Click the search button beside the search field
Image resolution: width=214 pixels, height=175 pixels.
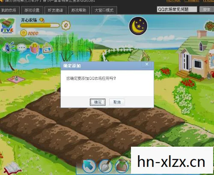206,9
